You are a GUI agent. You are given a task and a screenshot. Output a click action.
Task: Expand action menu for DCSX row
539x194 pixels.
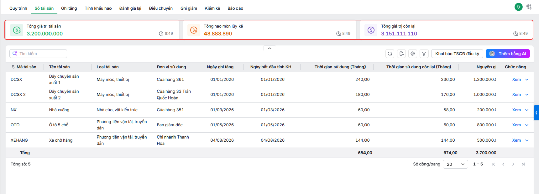[x=527, y=80]
